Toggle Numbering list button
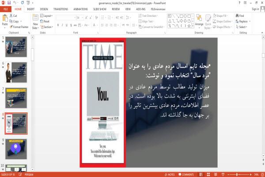This screenshot has width=265, height=177. [110, 17]
